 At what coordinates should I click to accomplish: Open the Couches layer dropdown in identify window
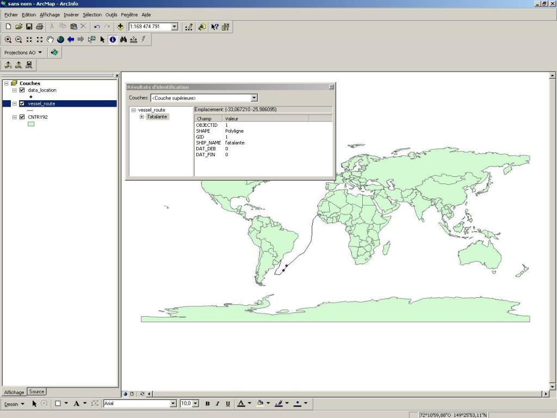coord(254,98)
